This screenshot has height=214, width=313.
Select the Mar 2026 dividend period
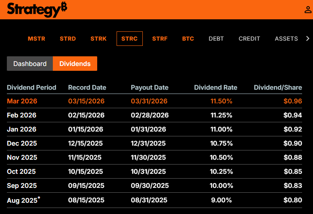[x=22, y=101]
